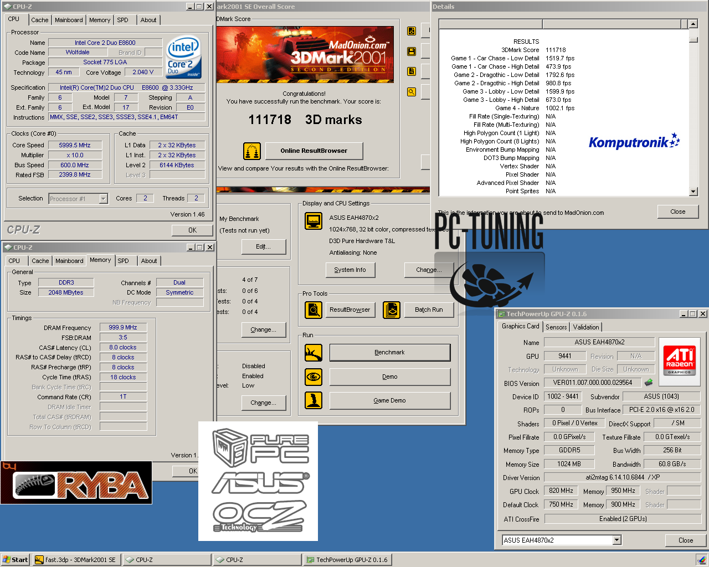Click the ATI CrossFire Enabled (2 GPUs) field
This screenshot has height=567, width=709.
[623, 519]
